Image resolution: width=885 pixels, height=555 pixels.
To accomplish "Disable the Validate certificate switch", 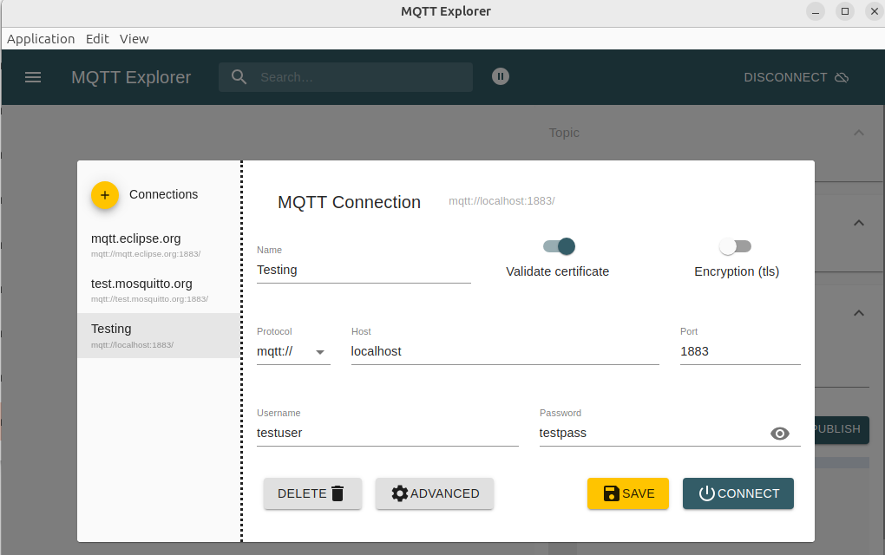I will [x=560, y=246].
